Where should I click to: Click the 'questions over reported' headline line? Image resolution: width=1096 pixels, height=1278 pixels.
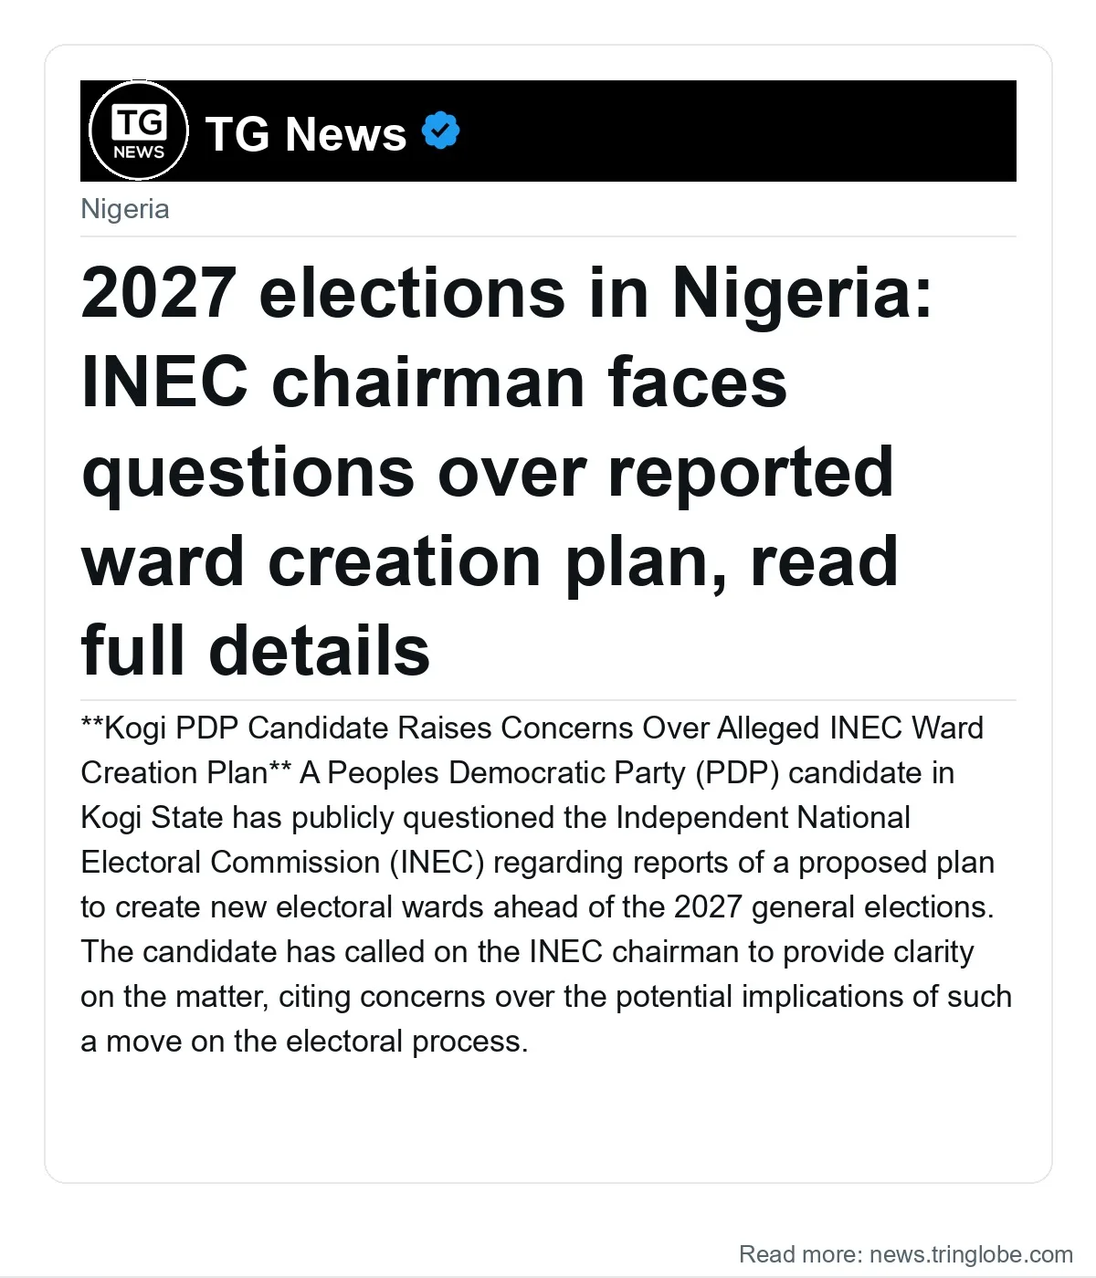coord(488,472)
